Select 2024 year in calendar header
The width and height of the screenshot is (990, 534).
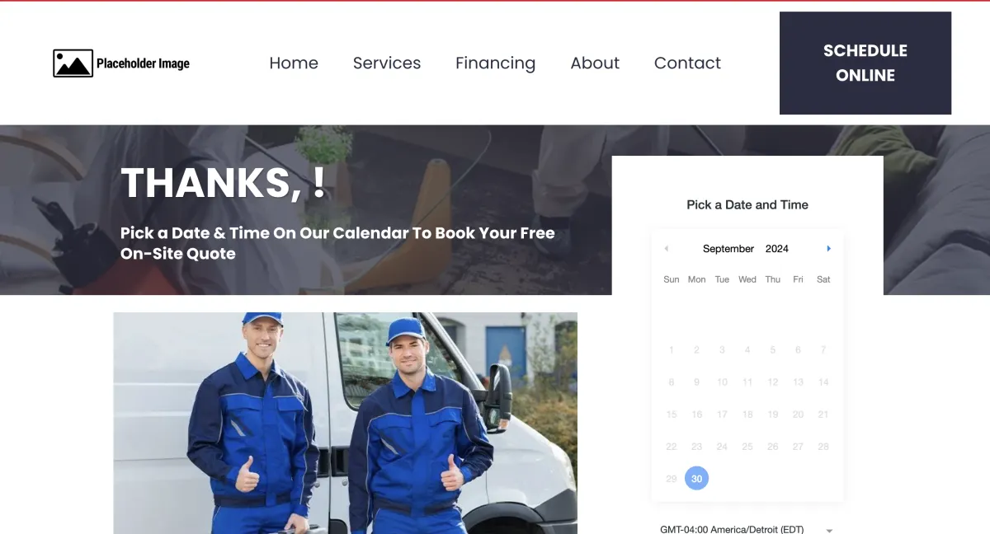776,249
